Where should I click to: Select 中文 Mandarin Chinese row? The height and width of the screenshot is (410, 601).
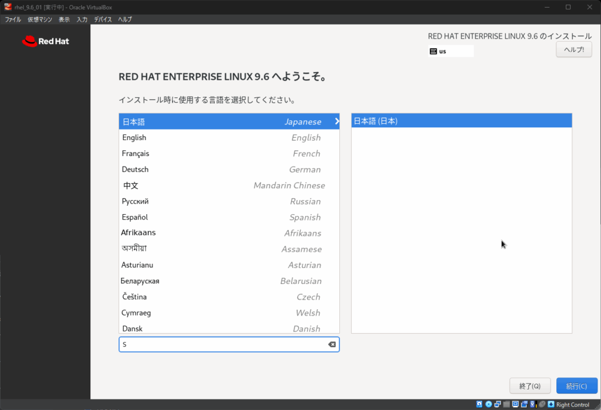tap(229, 185)
